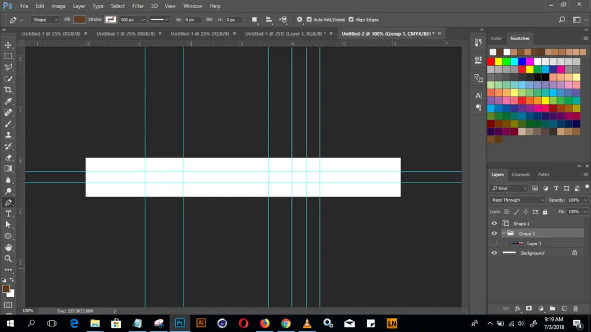Select the Brush tool
Screen dimensions: 591x332
click(8, 124)
